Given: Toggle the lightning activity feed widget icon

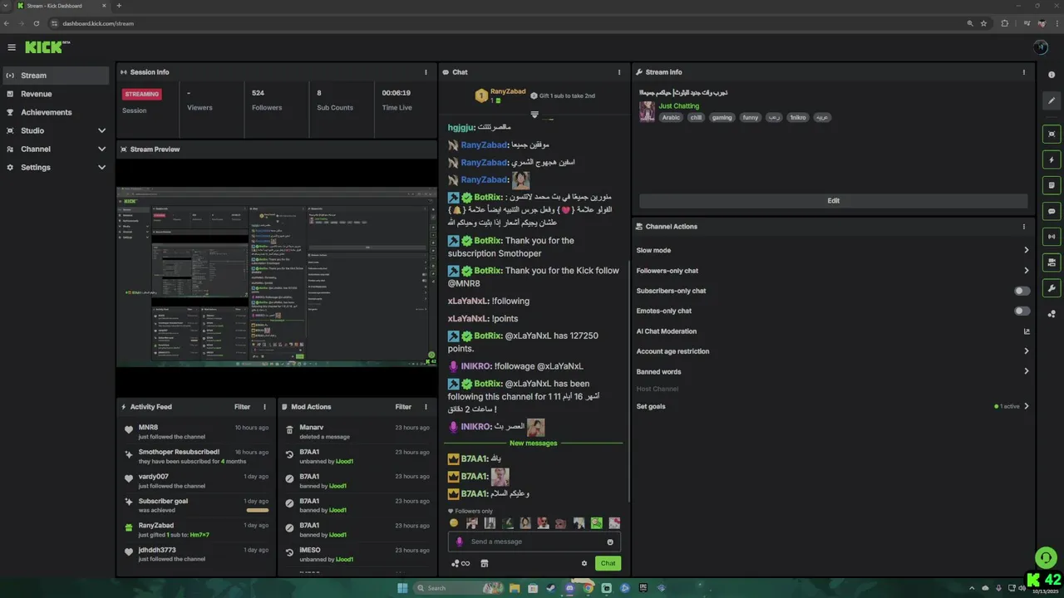Looking at the screenshot, I should (x=1052, y=159).
